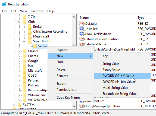Click Rename in the context menu
This screenshot has height=116, width=156.
(70, 76)
